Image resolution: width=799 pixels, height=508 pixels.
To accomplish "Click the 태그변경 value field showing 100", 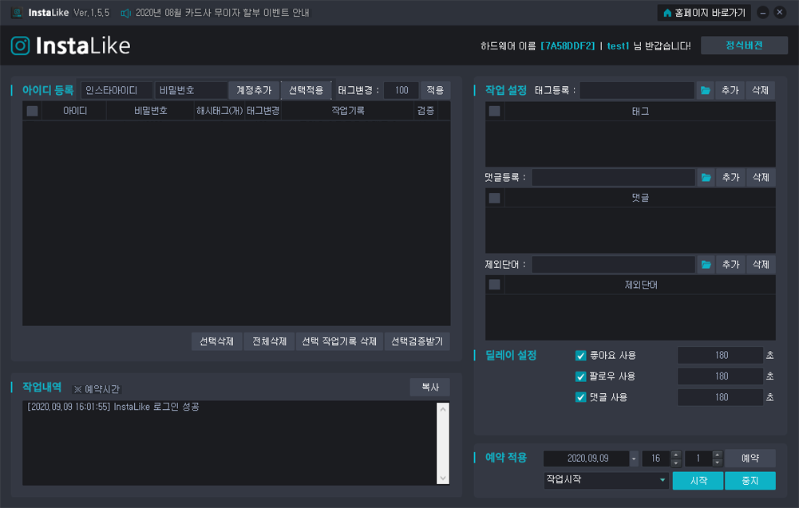I will [401, 90].
